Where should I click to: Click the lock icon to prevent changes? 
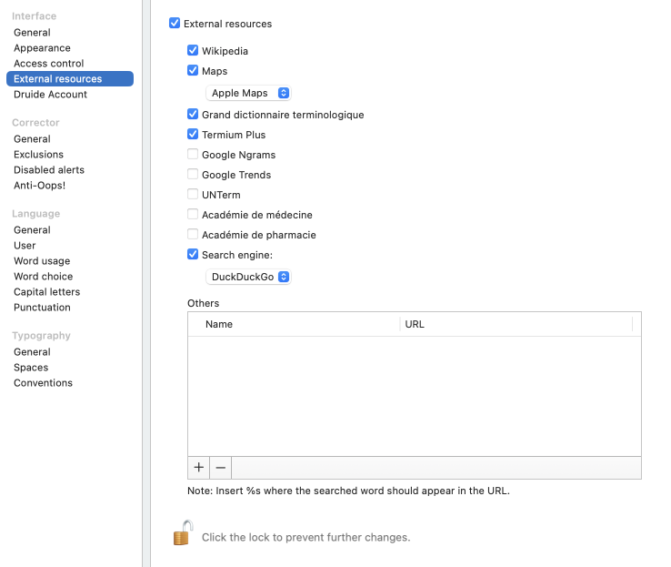coord(184,533)
